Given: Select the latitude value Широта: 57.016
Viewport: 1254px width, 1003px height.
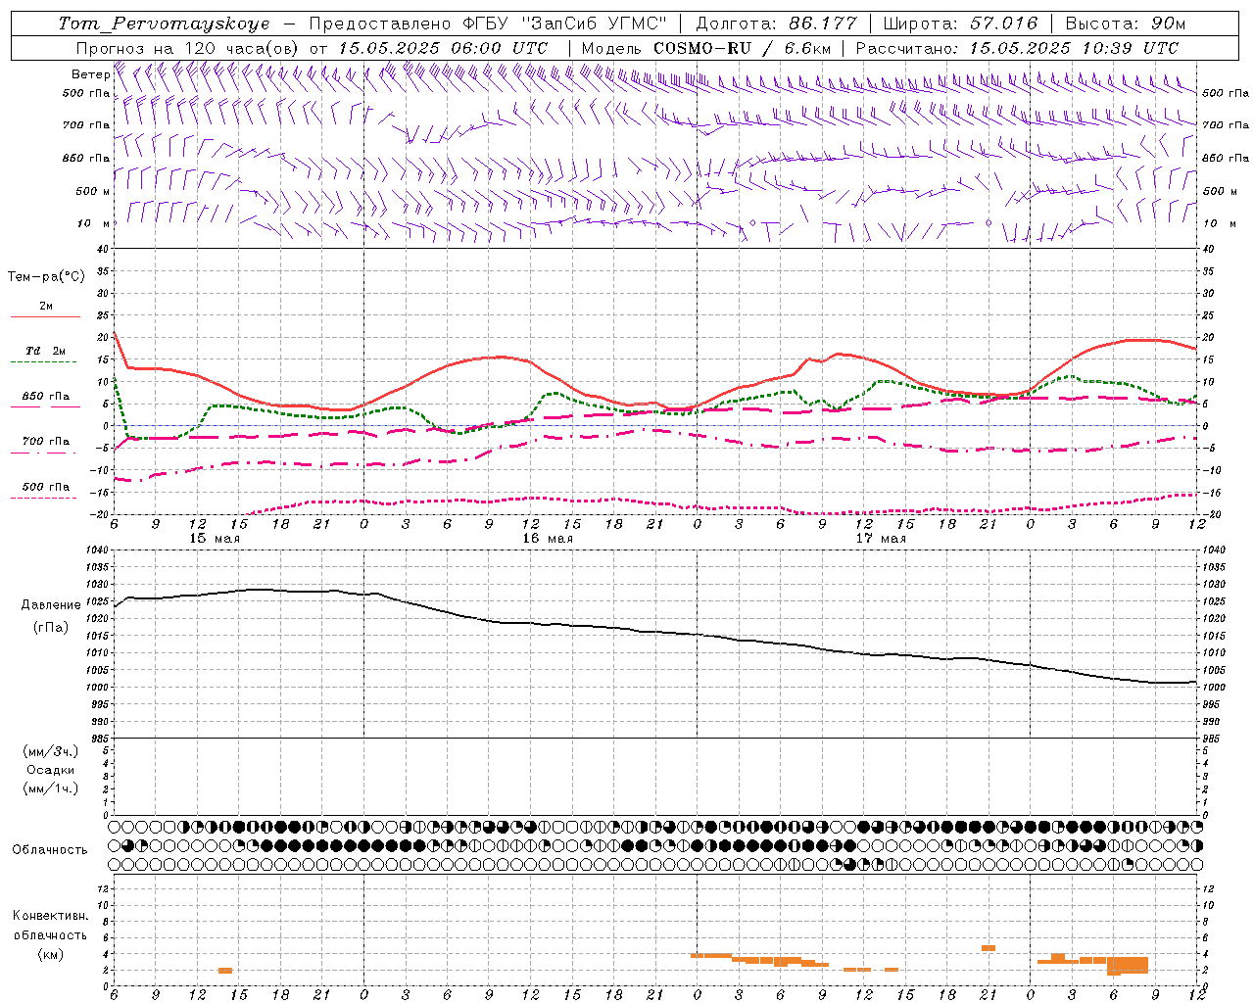Looking at the screenshot, I should pyautogui.click(x=960, y=24).
